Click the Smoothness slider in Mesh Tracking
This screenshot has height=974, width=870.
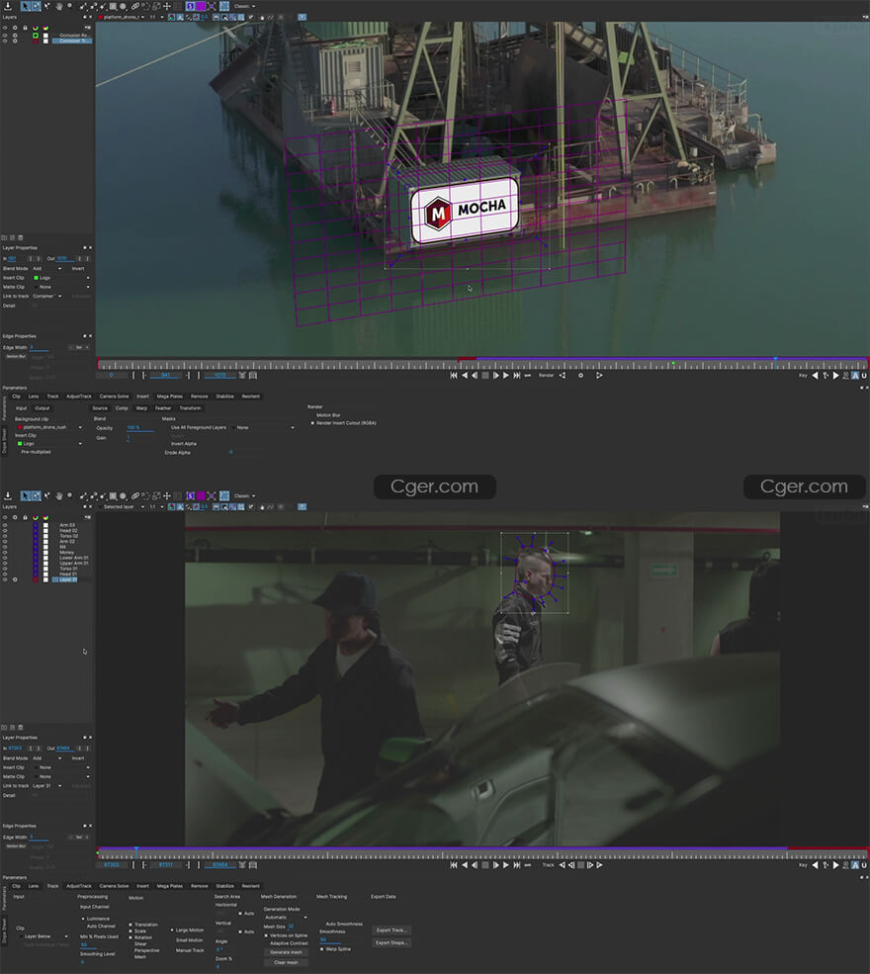[330, 939]
